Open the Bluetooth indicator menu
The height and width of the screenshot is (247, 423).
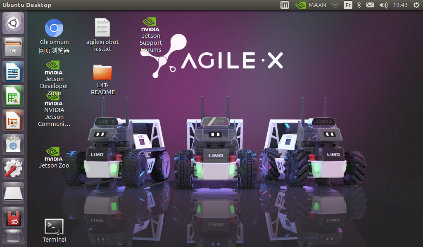[x=359, y=5]
